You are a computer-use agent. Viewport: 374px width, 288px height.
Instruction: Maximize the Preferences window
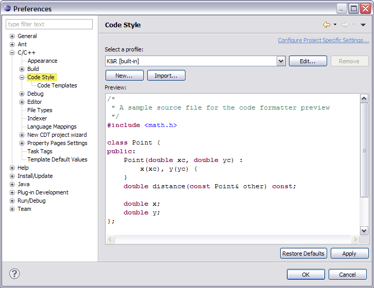[x=353, y=9]
